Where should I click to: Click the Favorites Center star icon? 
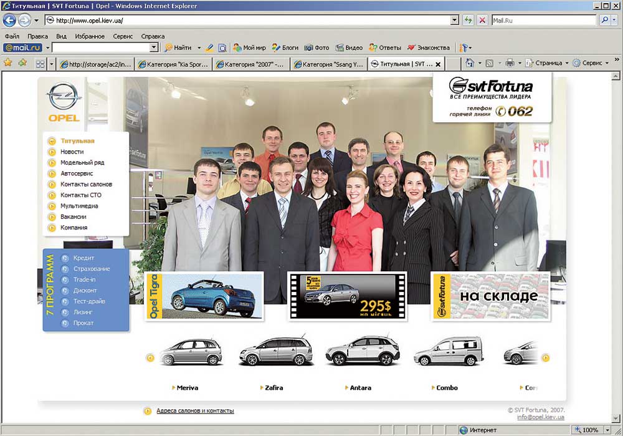[x=8, y=63]
